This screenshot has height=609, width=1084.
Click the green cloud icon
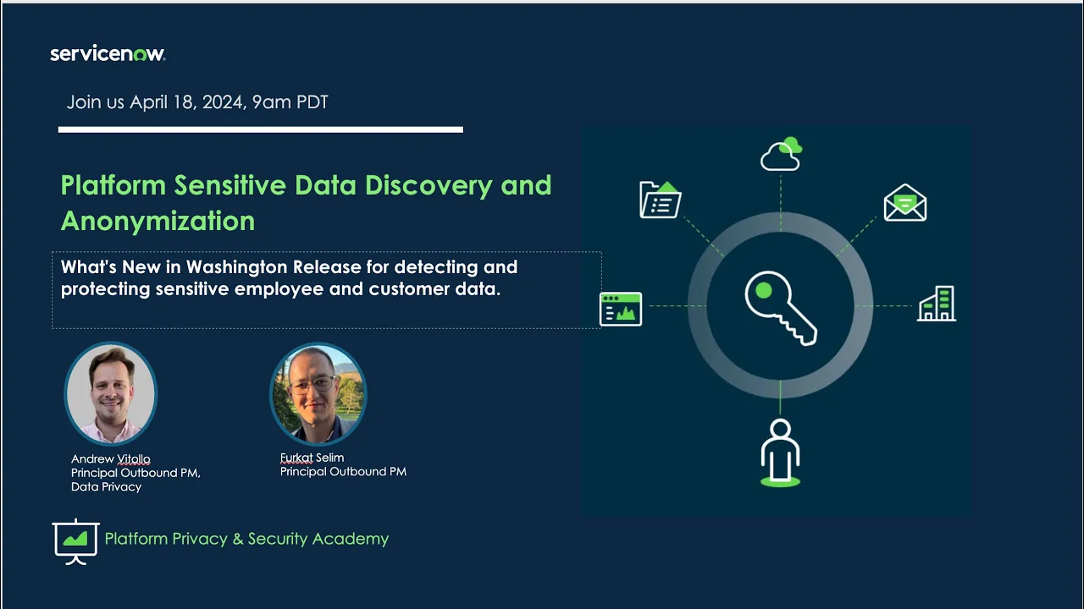point(780,154)
